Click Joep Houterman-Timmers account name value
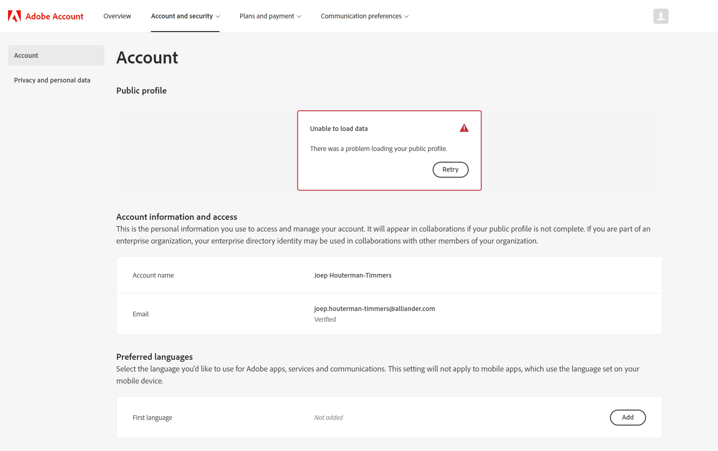The height and width of the screenshot is (451, 718). click(353, 275)
